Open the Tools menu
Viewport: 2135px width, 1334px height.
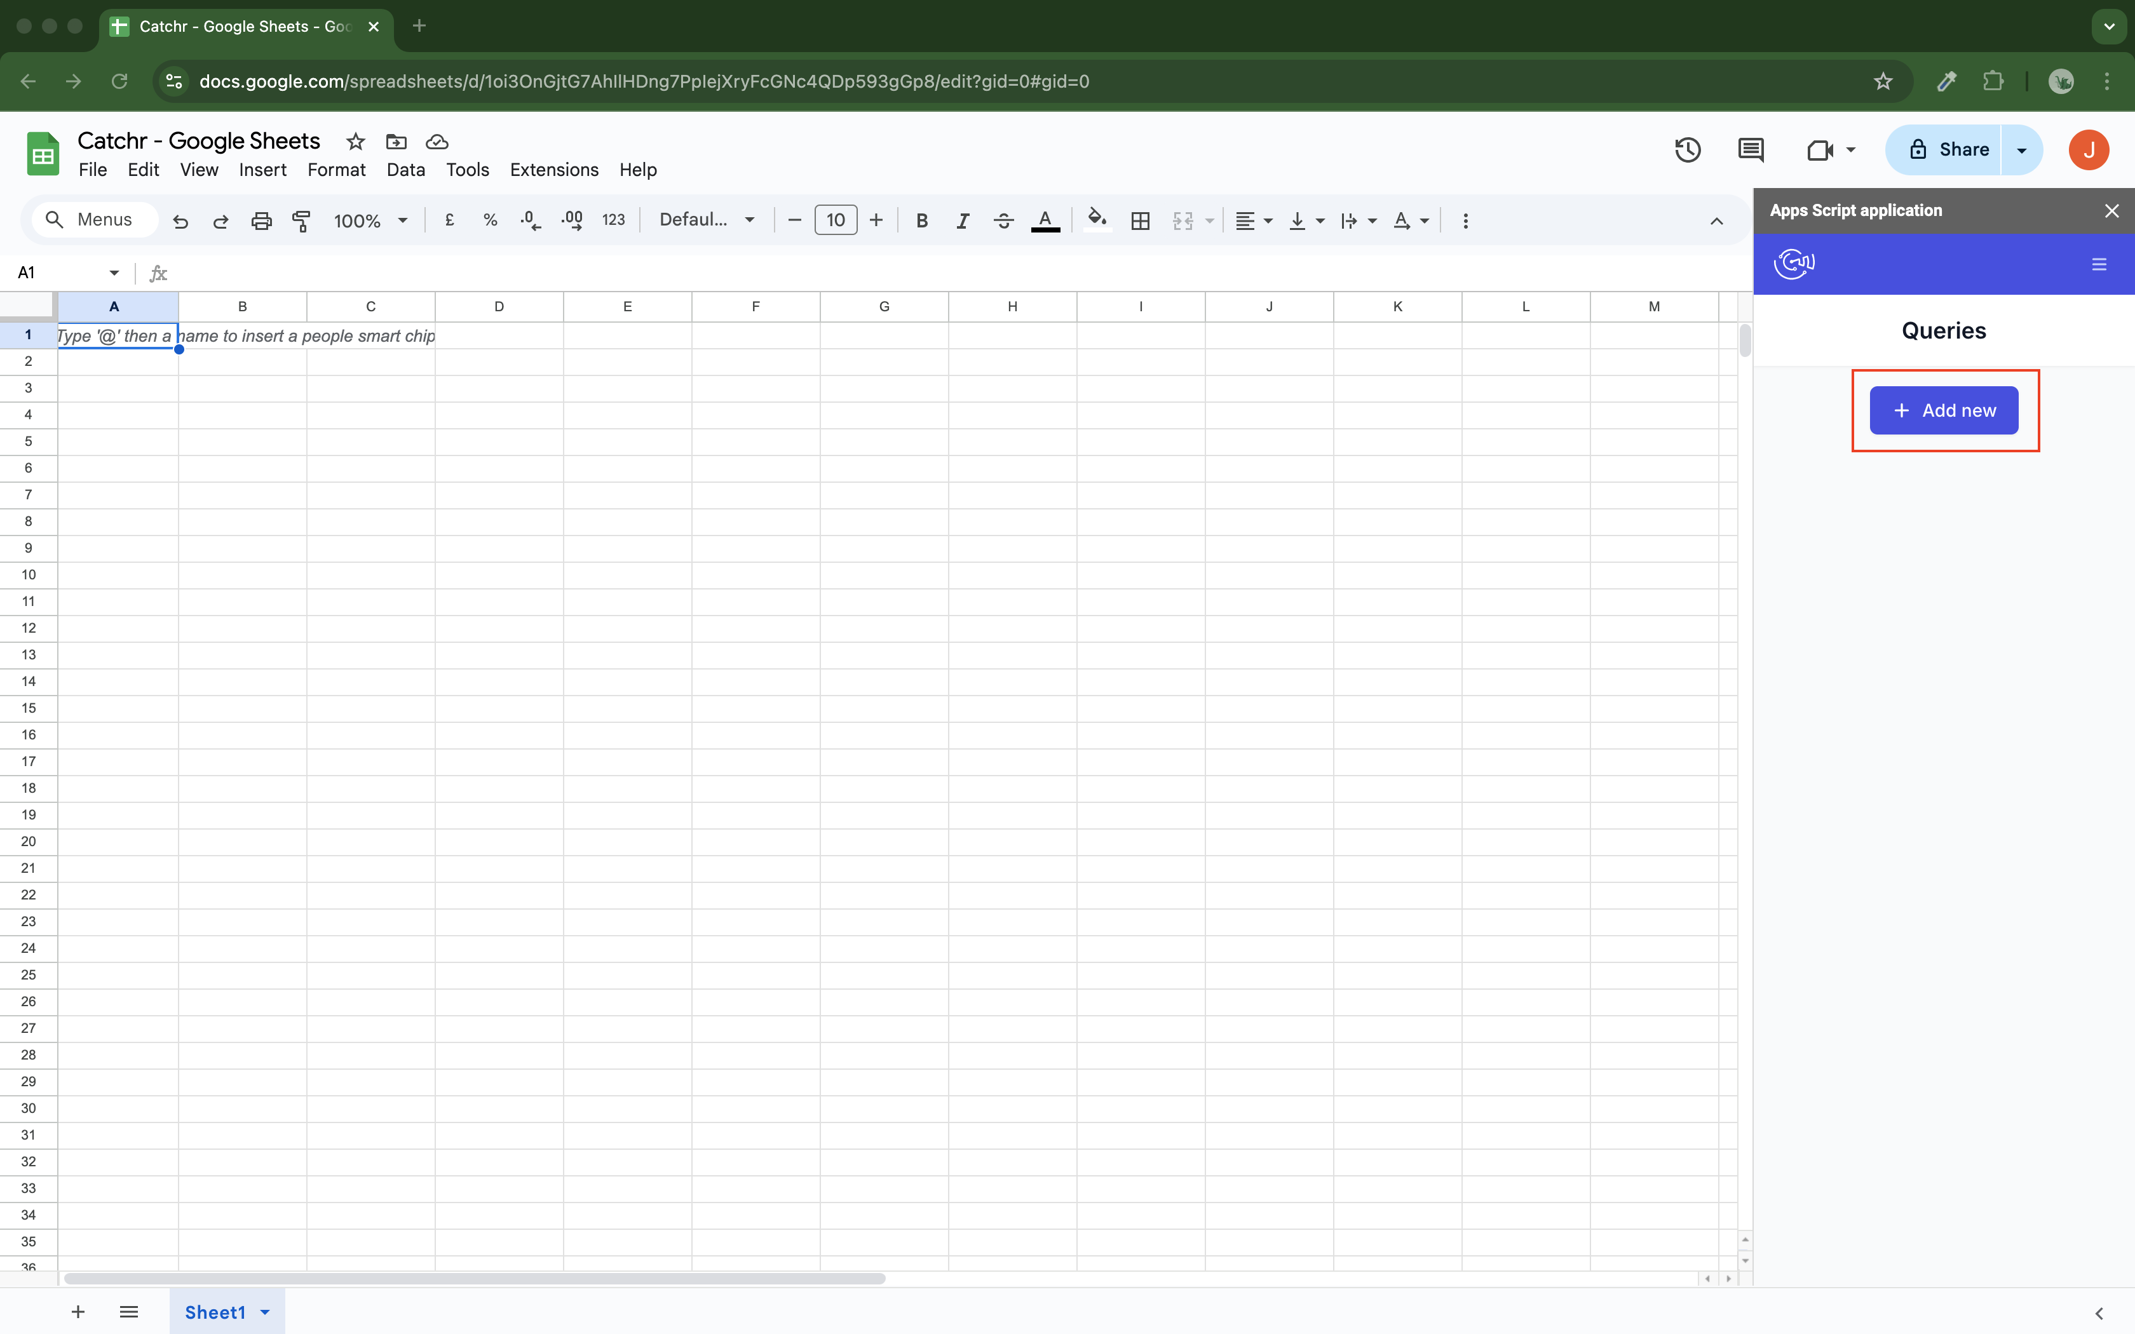(x=466, y=170)
